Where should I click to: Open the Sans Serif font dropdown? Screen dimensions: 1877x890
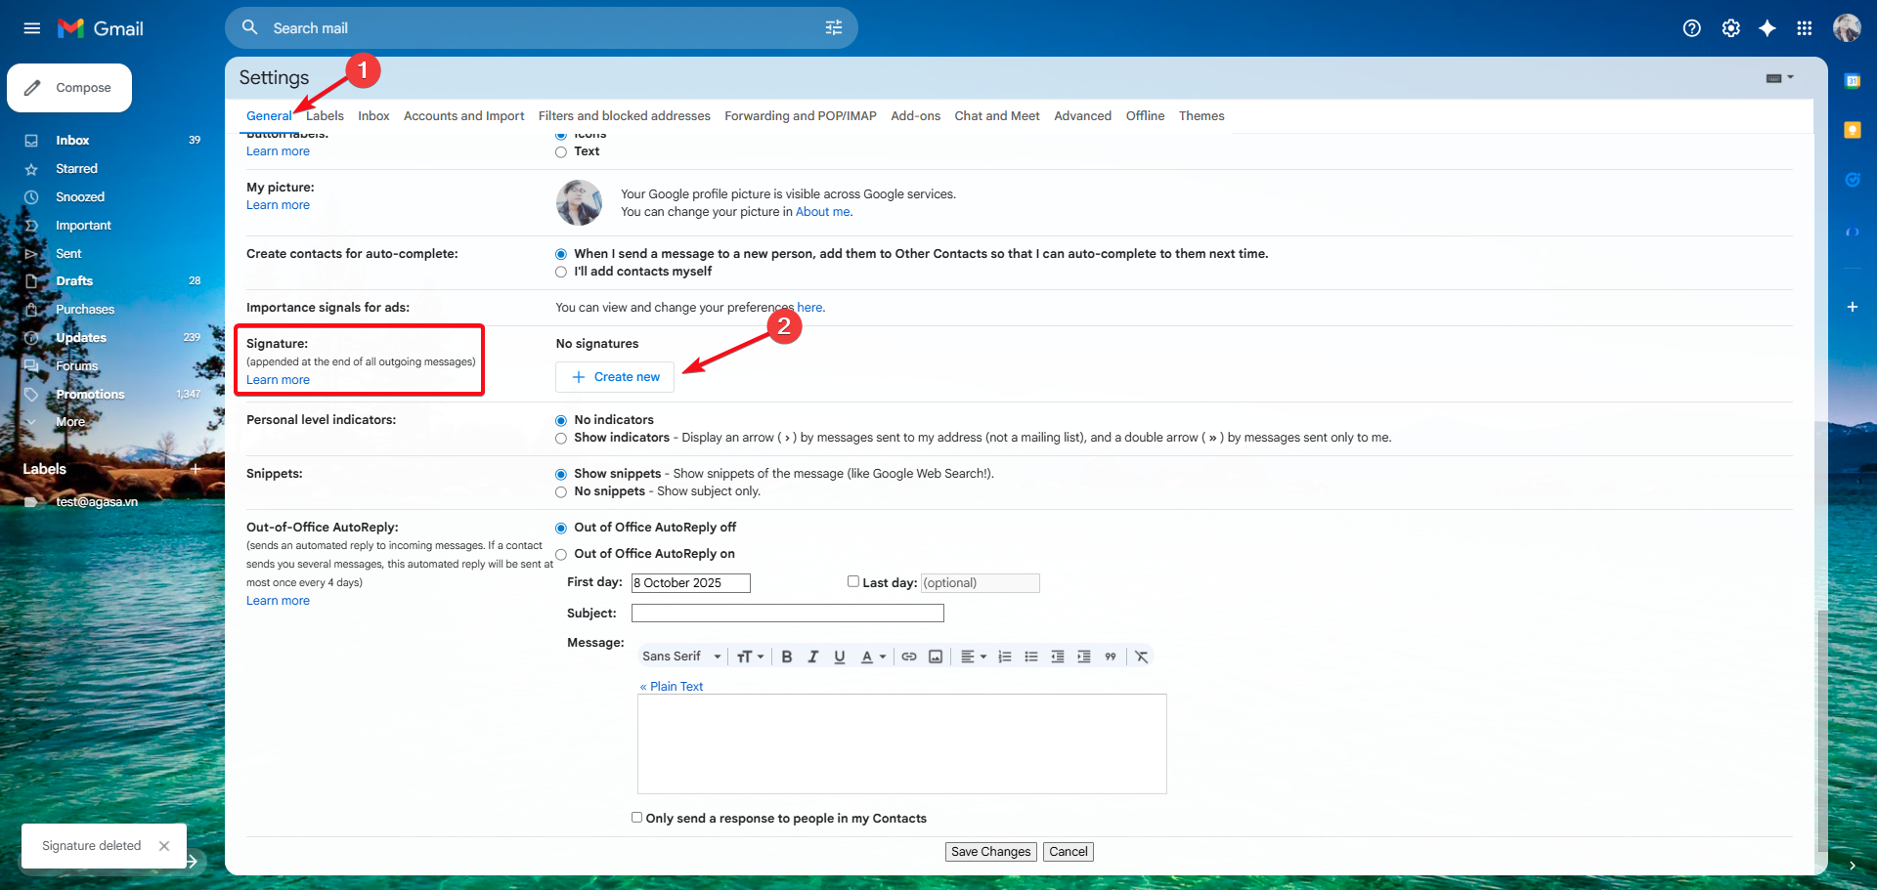point(681,657)
